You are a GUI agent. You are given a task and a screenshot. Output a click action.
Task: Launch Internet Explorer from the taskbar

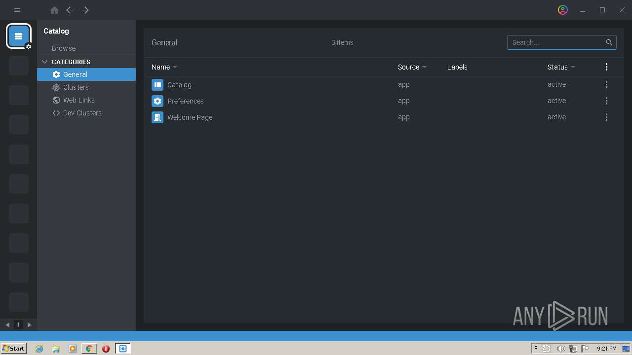pos(39,349)
